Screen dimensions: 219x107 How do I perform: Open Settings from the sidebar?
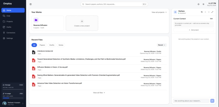tap(13, 38)
